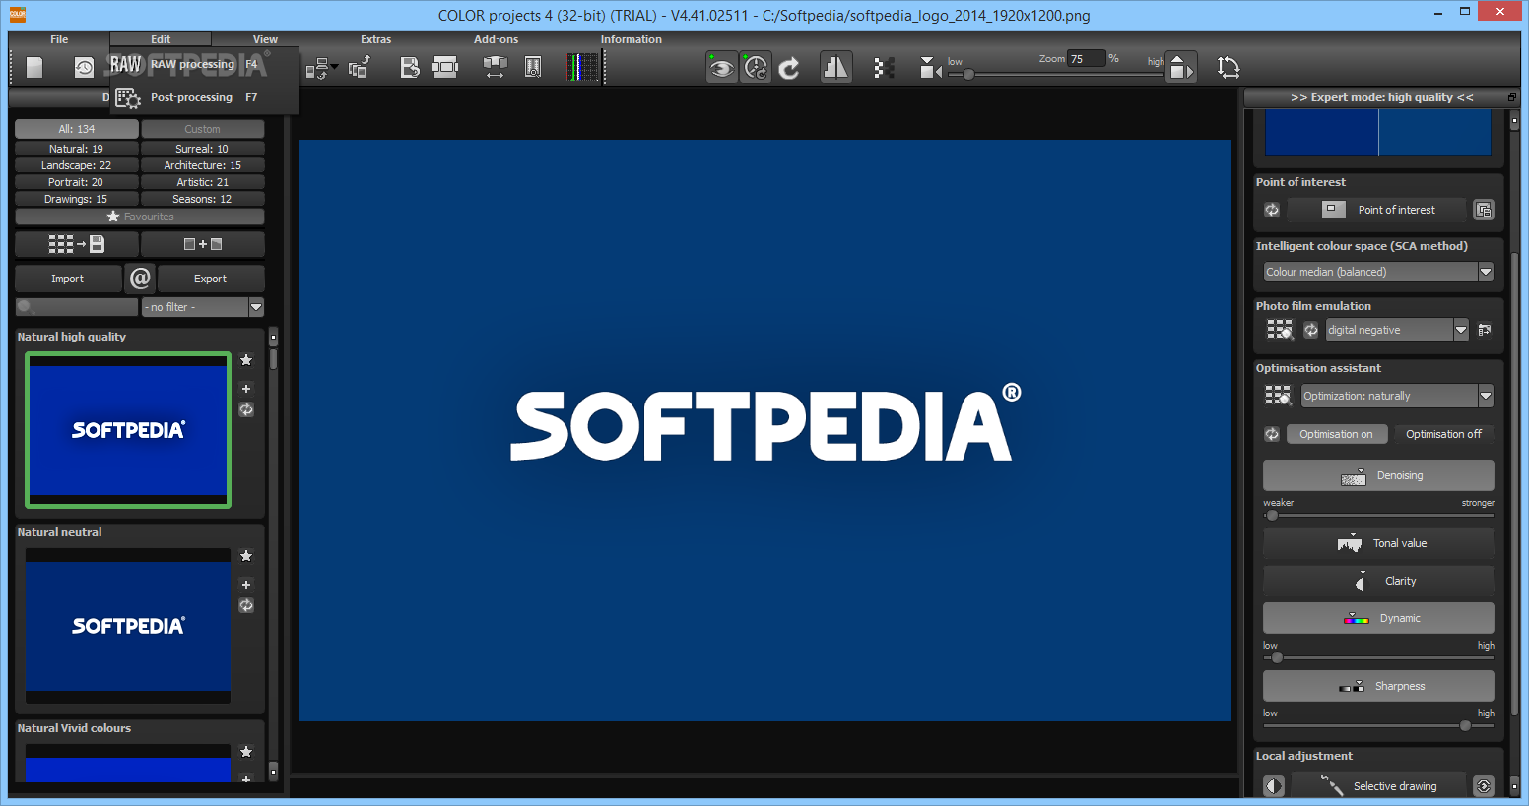Click the history clock icon in toolbar
1529x806 pixels.
84,67
